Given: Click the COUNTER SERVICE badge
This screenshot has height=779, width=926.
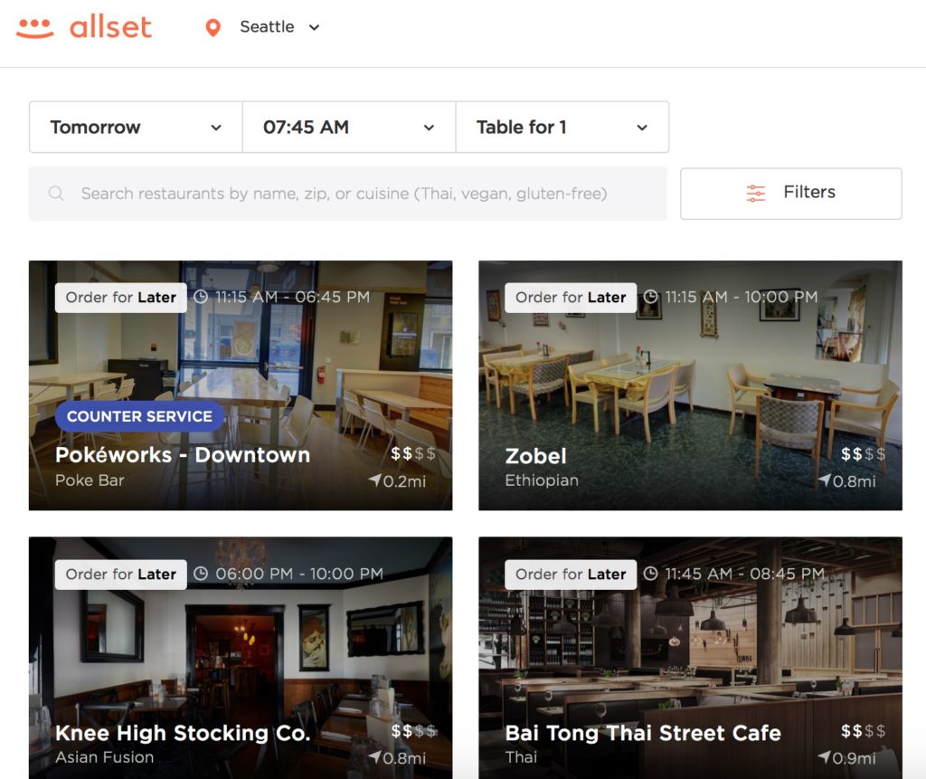Looking at the screenshot, I should pos(139,416).
